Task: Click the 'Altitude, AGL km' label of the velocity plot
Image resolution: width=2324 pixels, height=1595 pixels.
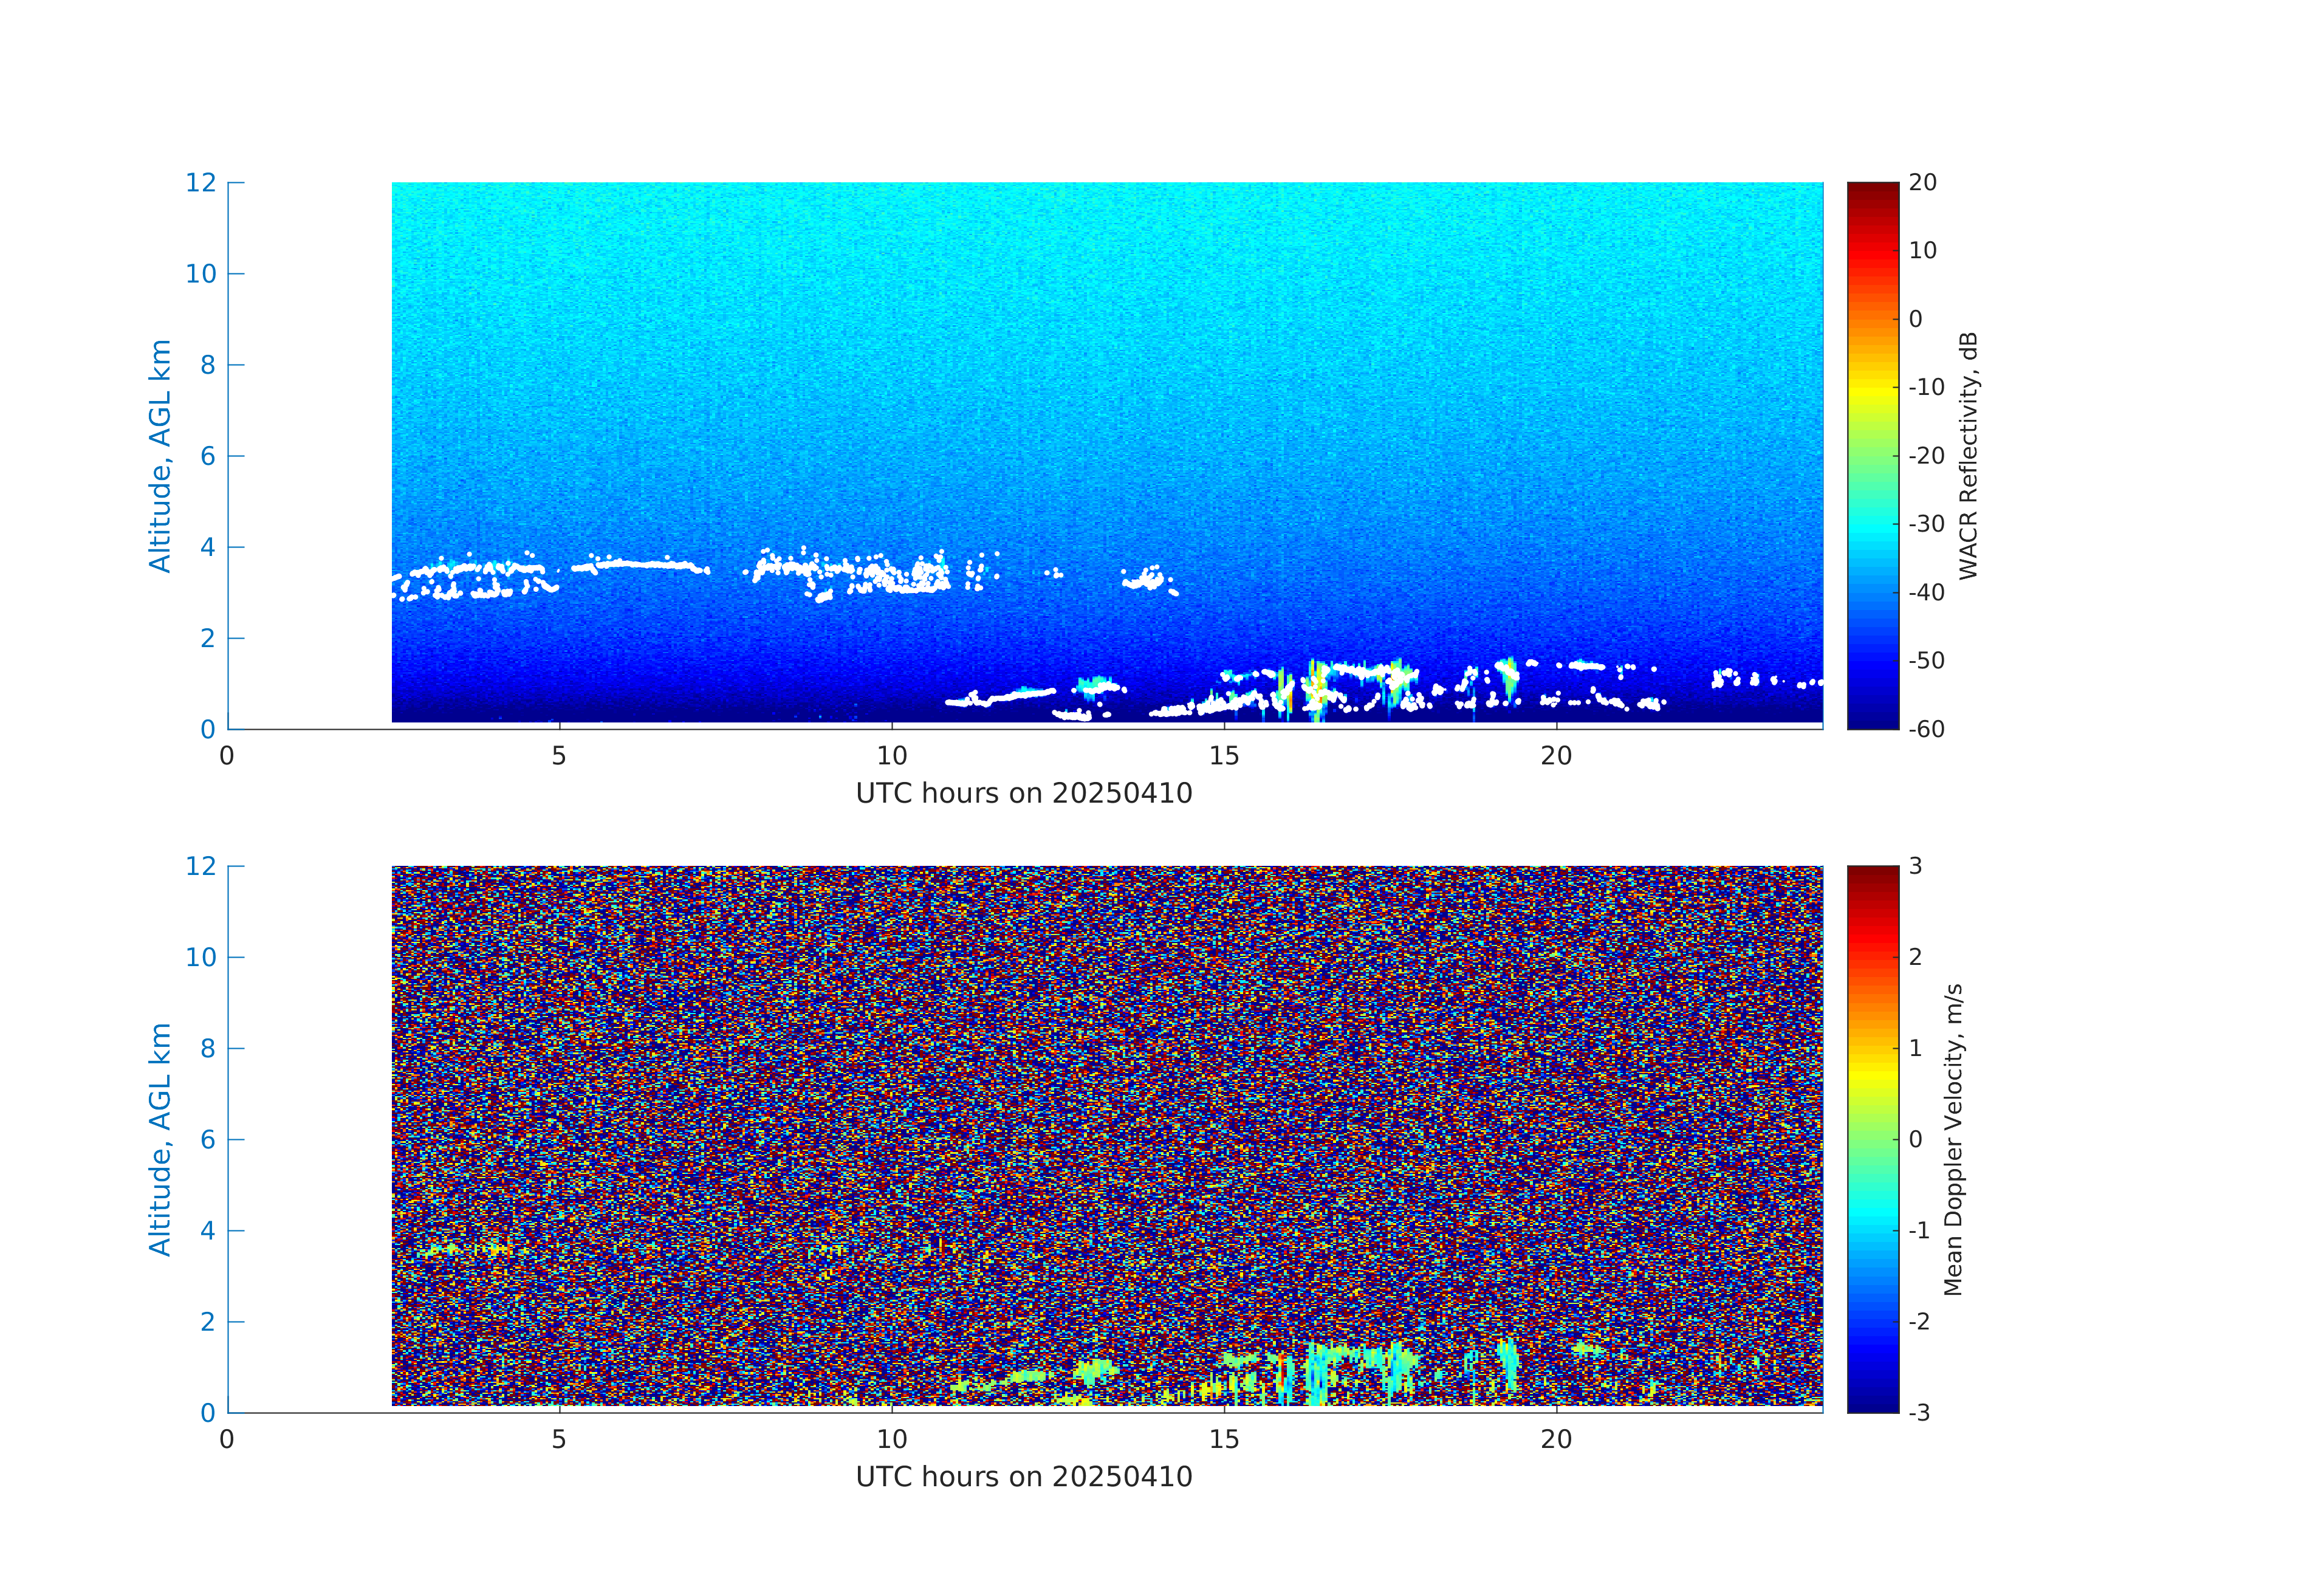Action: 160,1139
